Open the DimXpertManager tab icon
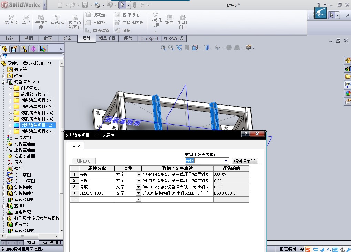The image size is (351, 252). 33,49
